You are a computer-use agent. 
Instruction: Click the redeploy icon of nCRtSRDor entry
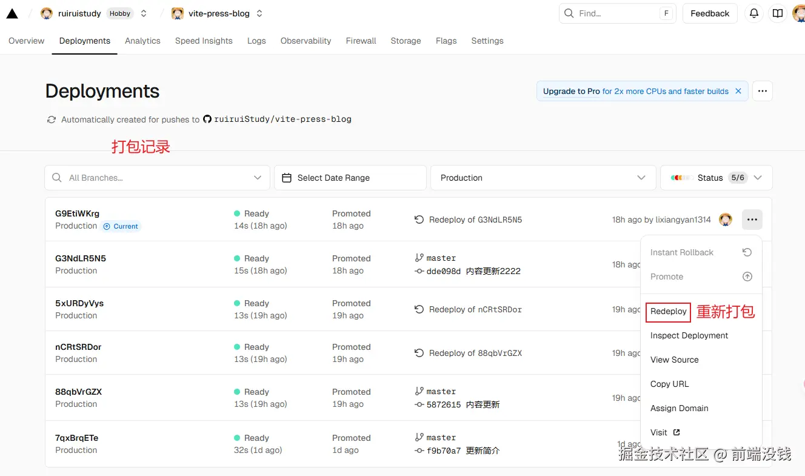click(419, 309)
